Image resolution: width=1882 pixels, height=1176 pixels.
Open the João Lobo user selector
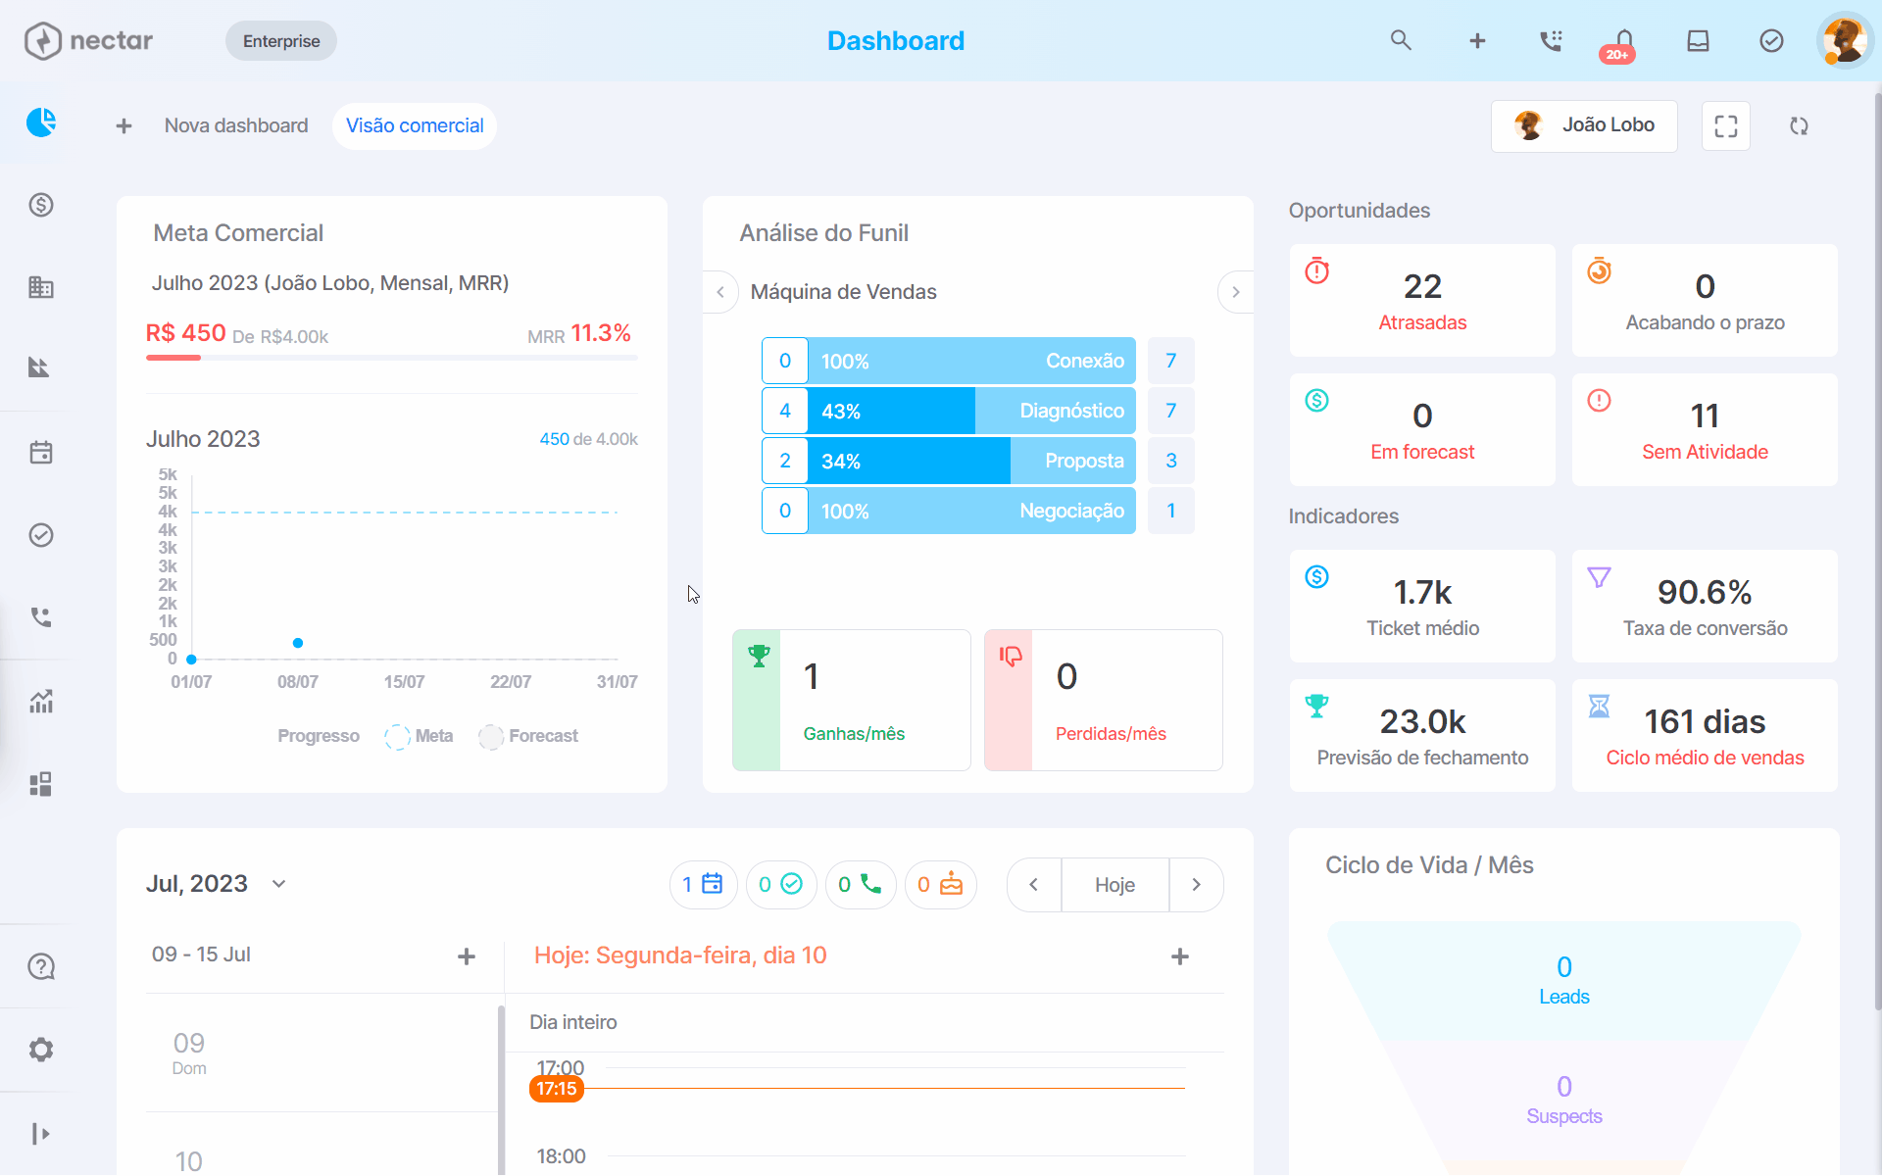click(1584, 125)
